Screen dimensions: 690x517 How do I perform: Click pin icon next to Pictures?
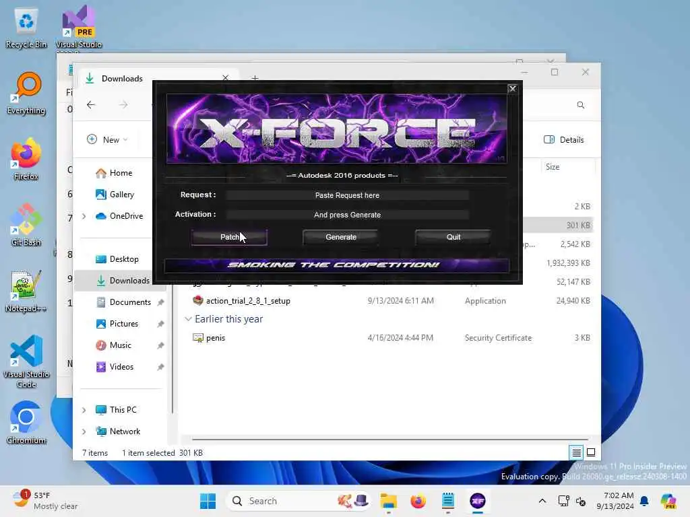[x=160, y=324]
